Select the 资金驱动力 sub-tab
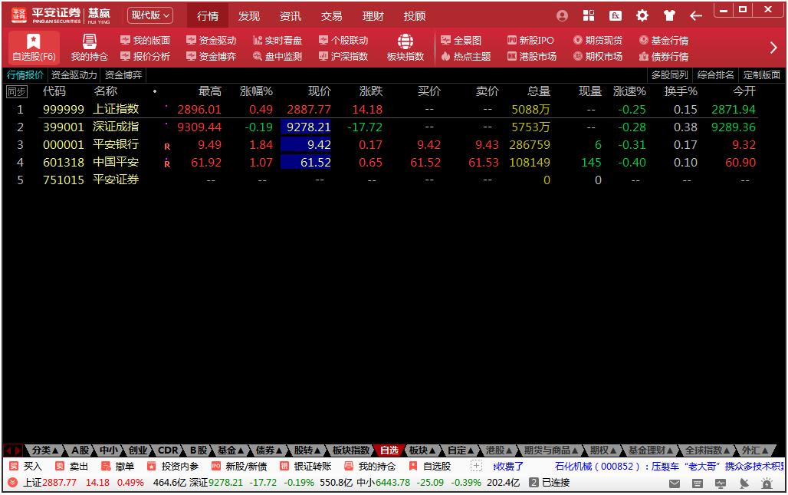Screen dimensions: 788x495 (x=74, y=75)
